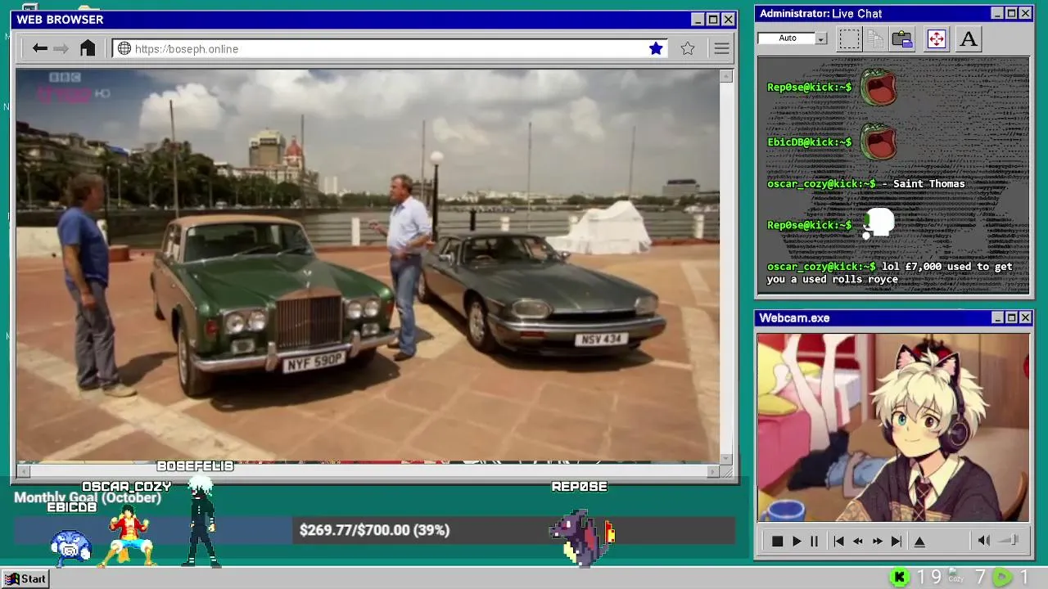The width and height of the screenshot is (1048, 589).
Task: Select the dashed Mark selection tool
Action: (849, 38)
